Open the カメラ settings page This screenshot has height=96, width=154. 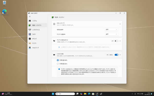pos(37,34)
